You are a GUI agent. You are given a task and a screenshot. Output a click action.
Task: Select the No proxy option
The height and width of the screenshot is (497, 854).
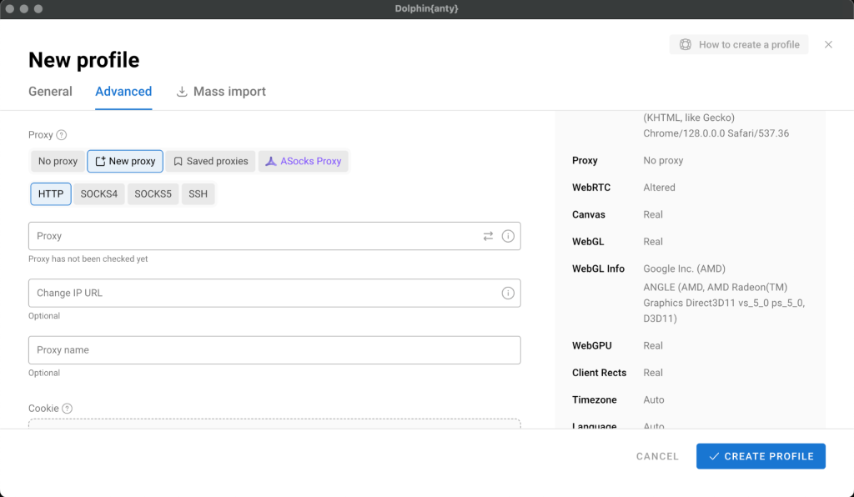tap(58, 161)
